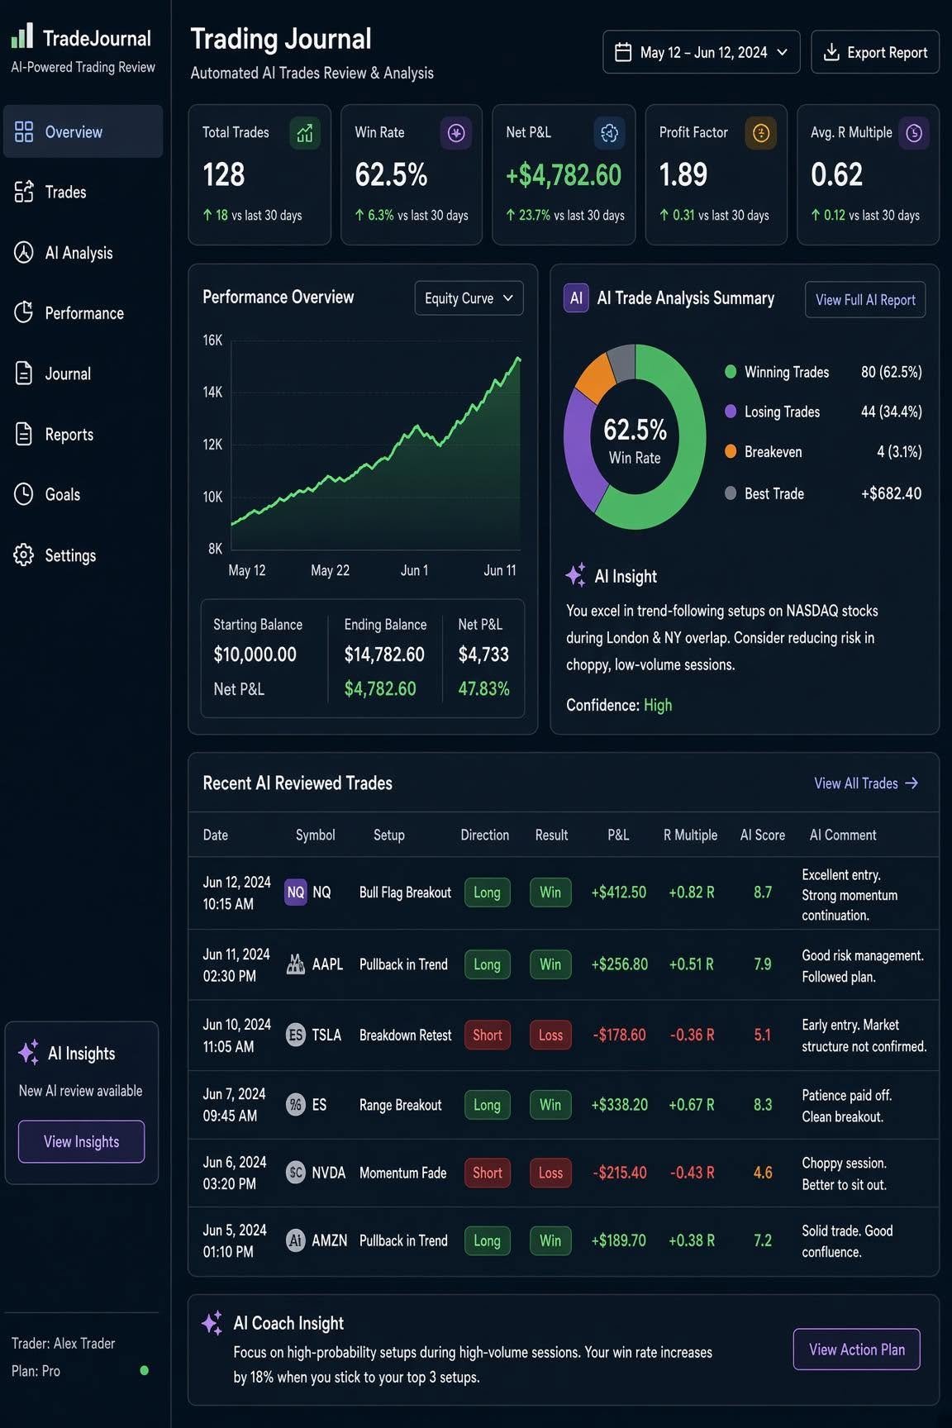Click Momentum Fade setup text

(402, 1173)
